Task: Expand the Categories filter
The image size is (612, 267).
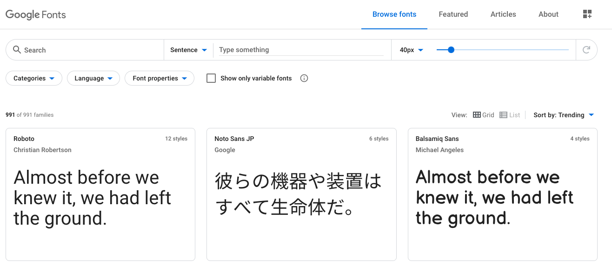Action: [x=34, y=78]
